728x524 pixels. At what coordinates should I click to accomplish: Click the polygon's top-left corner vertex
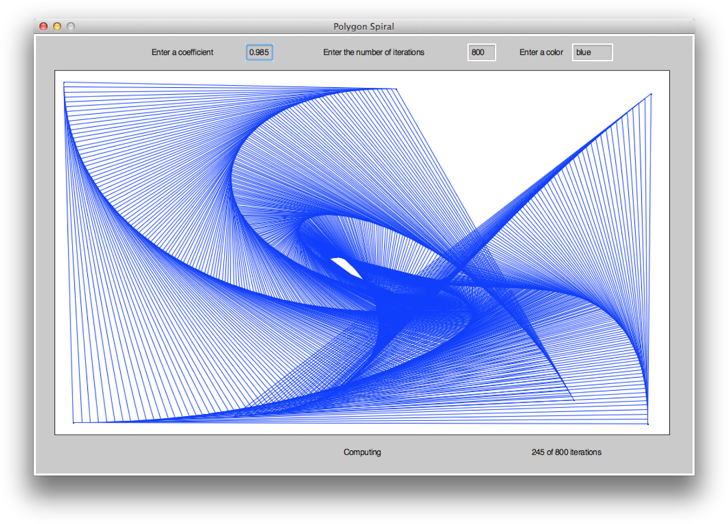pyautogui.click(x=64, y=83)
